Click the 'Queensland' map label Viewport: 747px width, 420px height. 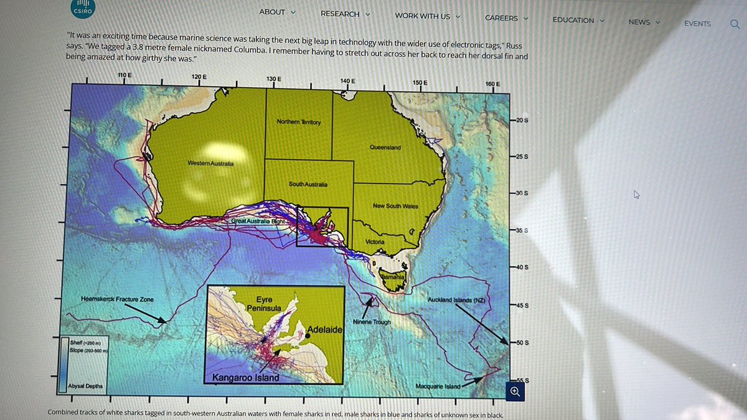coord(385,147)
